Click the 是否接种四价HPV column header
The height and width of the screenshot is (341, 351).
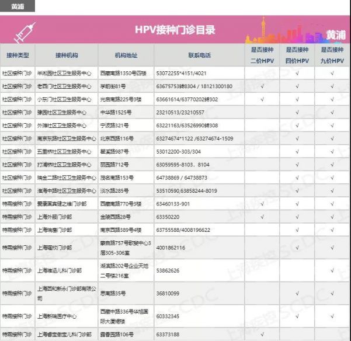pos(297,55)
